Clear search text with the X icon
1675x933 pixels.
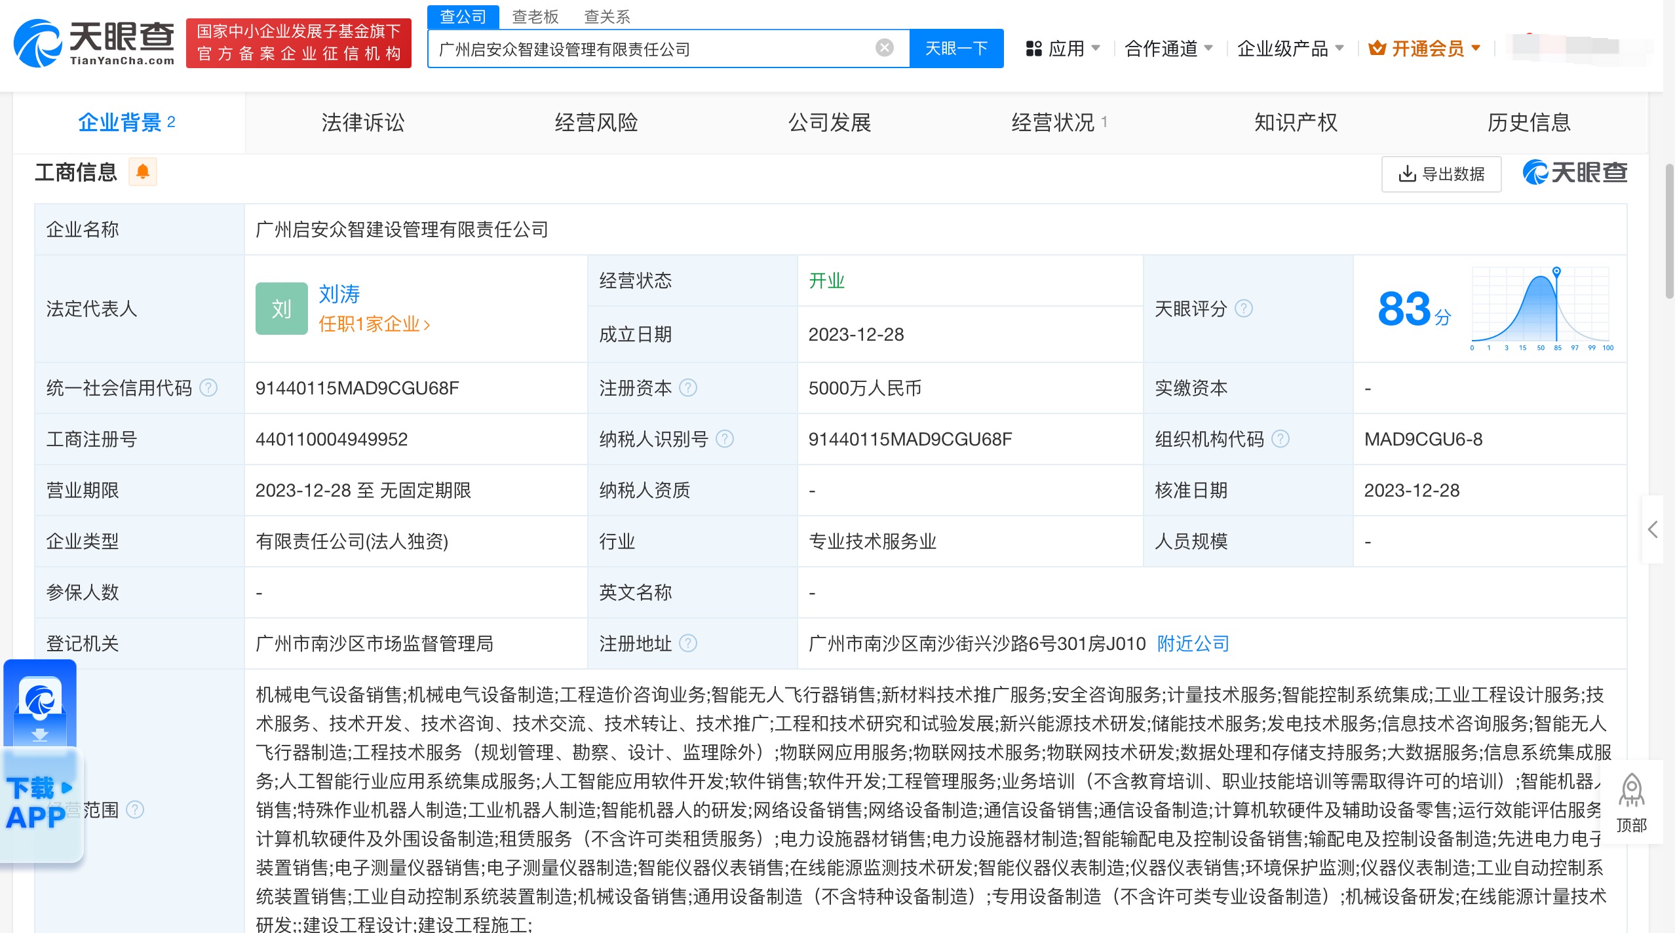(884, 48)
